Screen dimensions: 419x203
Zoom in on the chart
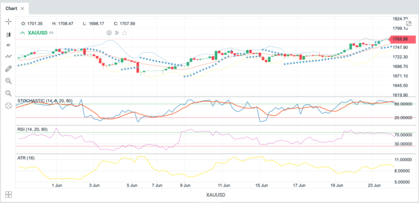[x=9, y=81]
